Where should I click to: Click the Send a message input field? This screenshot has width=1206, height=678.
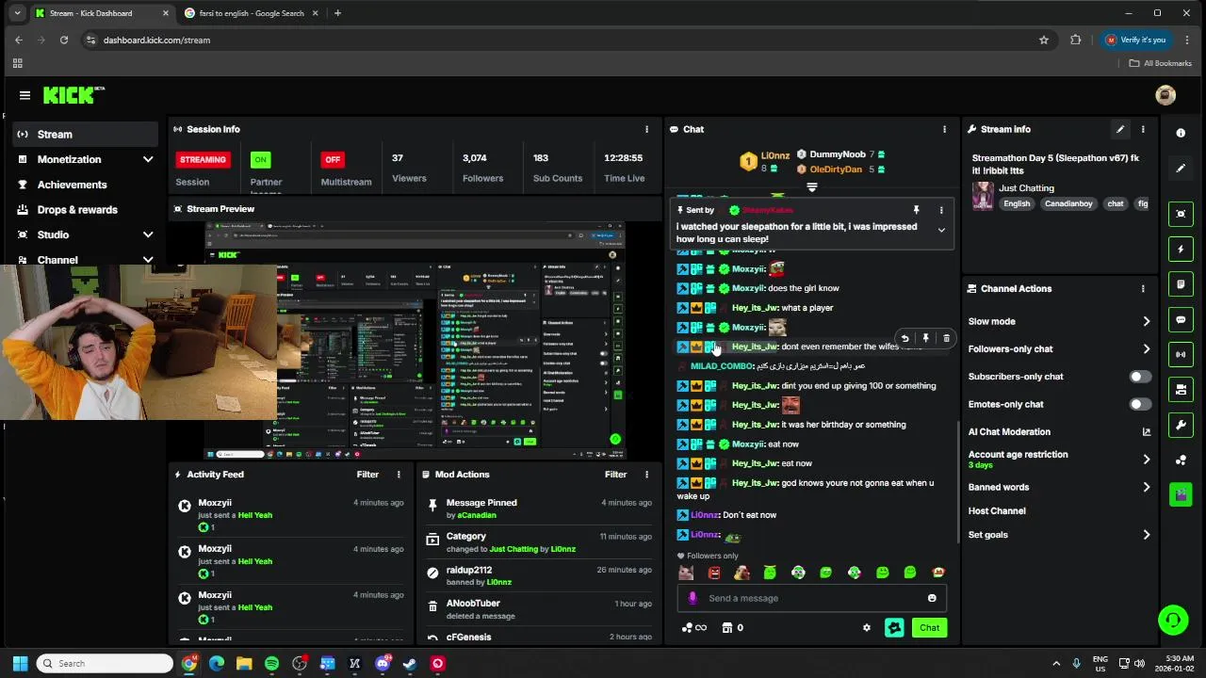click(x=812, y=598)
